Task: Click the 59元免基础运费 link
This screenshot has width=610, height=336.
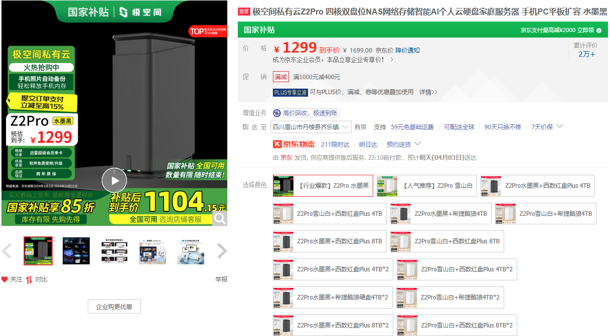Action: pyautogui.click(x=412, y=127)
